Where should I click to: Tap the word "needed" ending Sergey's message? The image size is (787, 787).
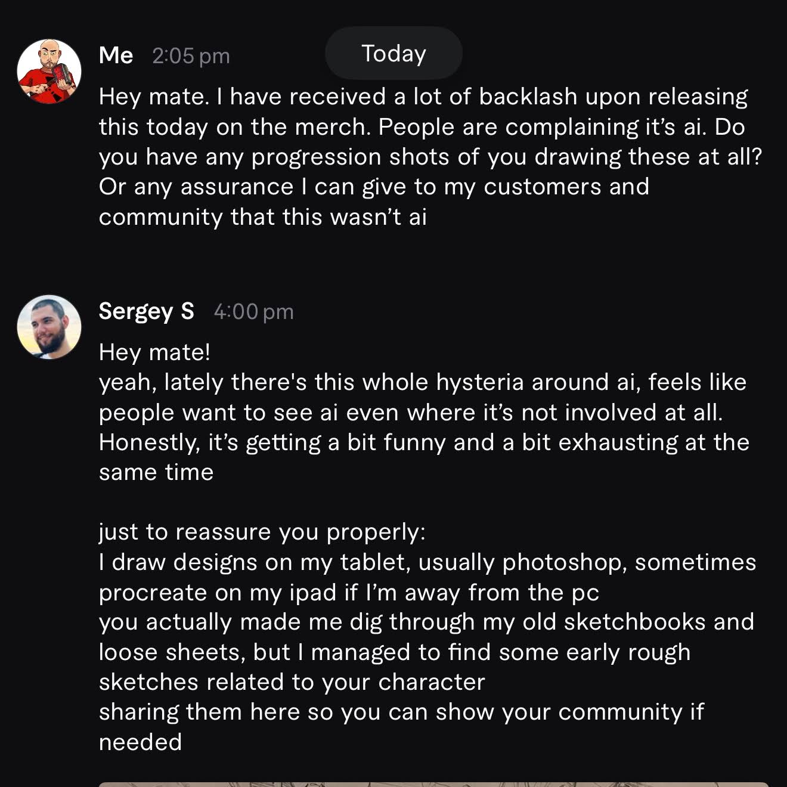[x=140, y=742]
